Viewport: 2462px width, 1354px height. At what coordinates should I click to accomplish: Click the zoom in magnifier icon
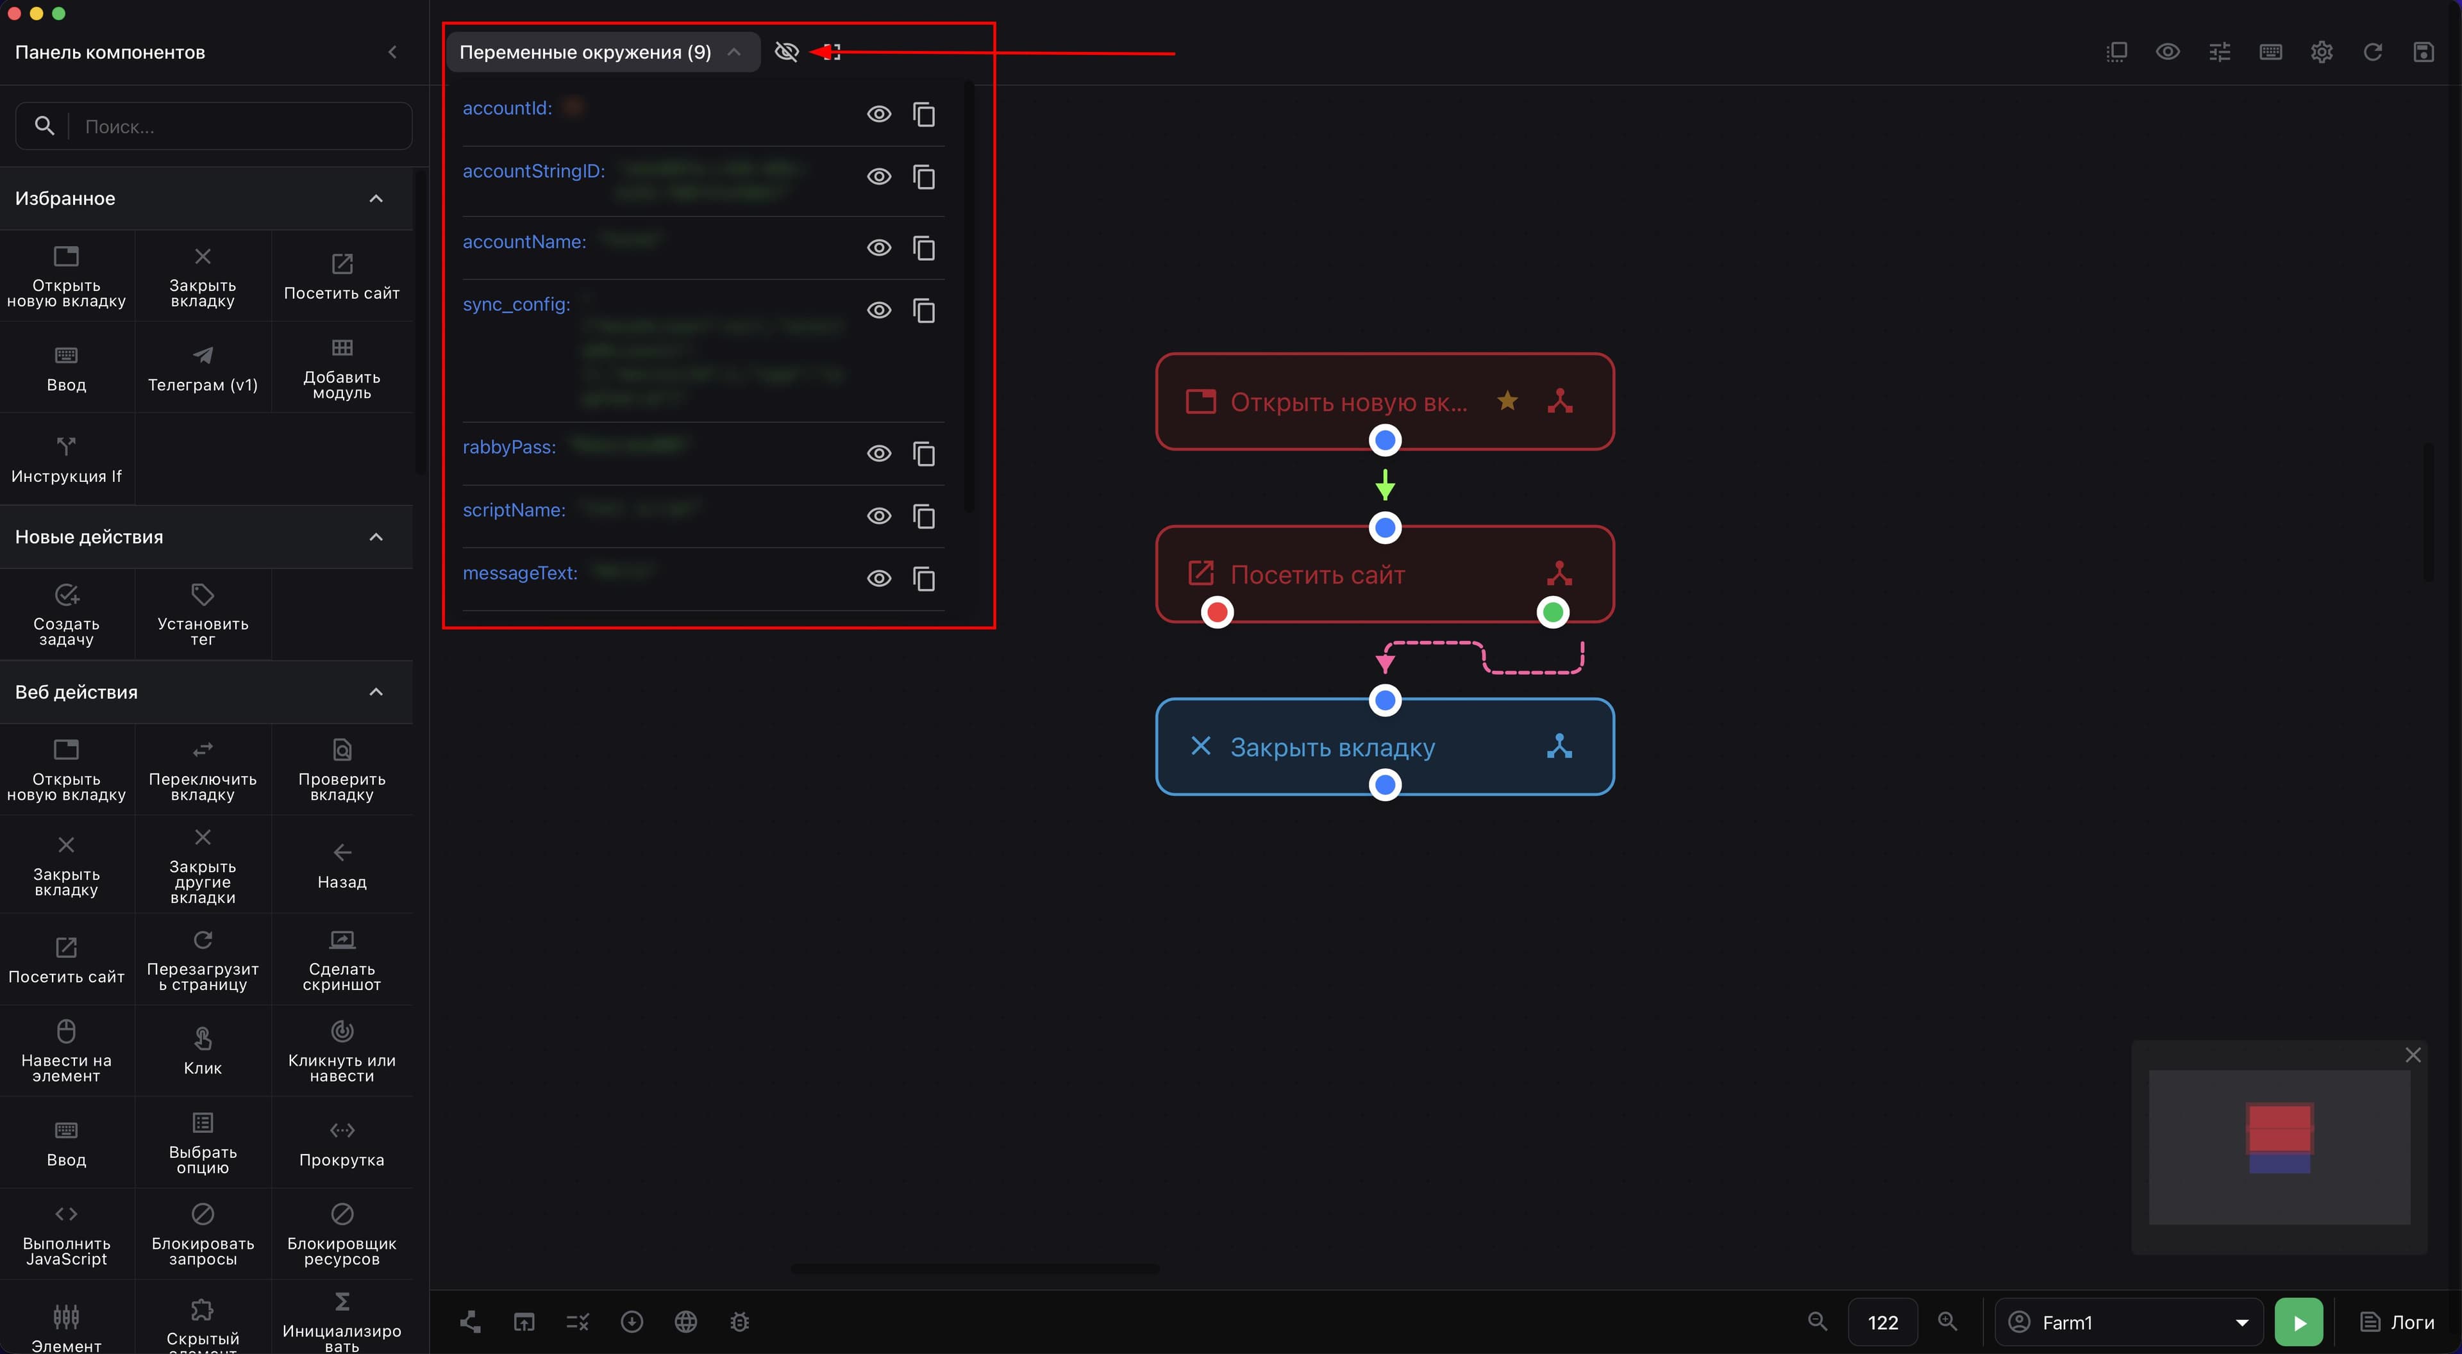pyautogui.click(x=1947, y=1321)
